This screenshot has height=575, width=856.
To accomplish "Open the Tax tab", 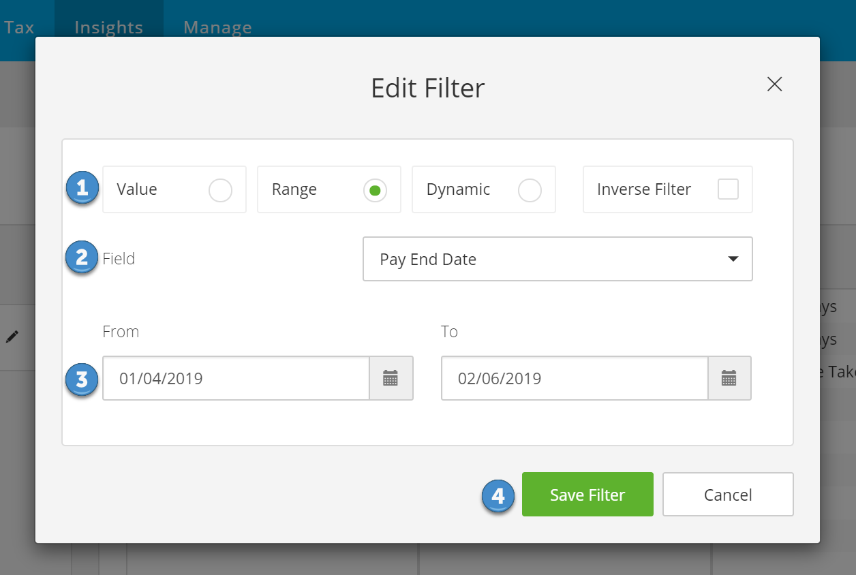I will (18, 27).
